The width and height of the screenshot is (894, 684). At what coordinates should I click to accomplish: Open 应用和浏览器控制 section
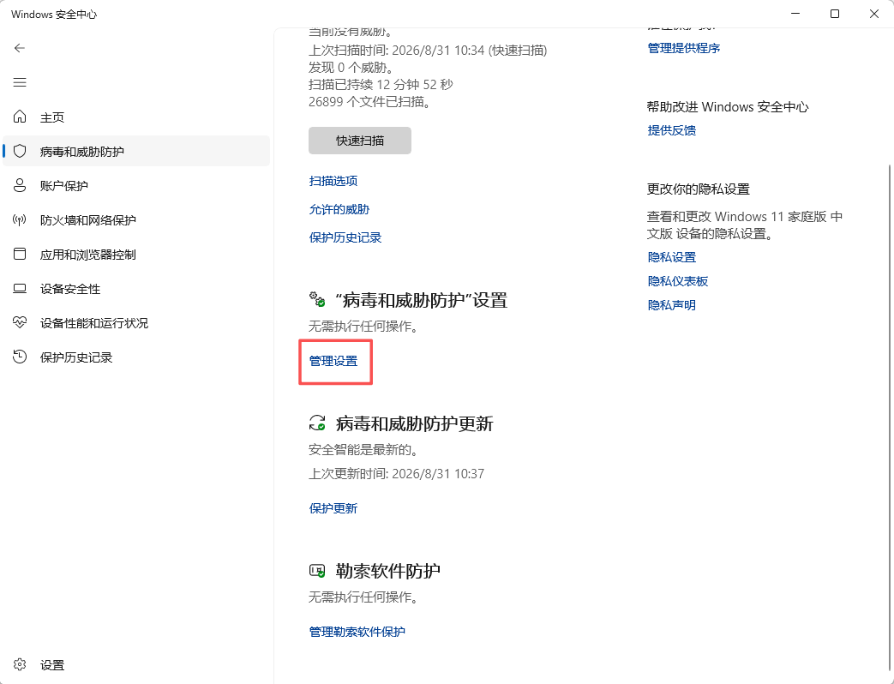(136, 255)
